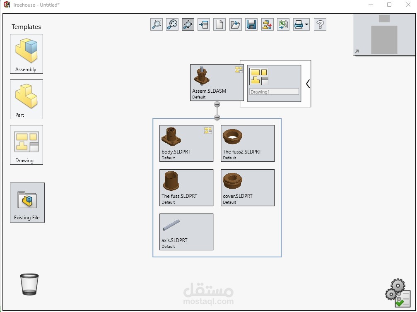The image size is (417, 312).
Task: Select the Zoom to Area tool
Action: (x=157, y=24)
